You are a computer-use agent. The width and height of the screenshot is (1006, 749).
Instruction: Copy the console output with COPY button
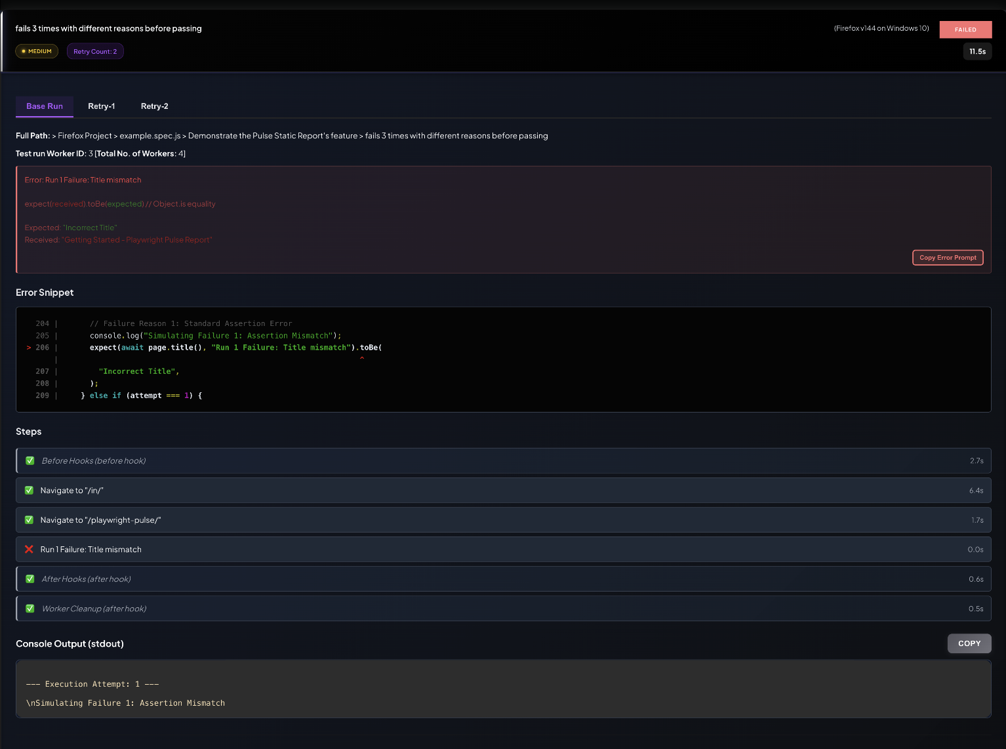click(969, 643)
